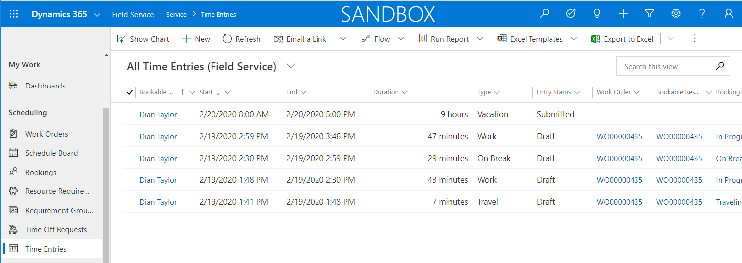
Task: Collapse the sidebar with hamburger icon
Action: click(x=13, y=39)
